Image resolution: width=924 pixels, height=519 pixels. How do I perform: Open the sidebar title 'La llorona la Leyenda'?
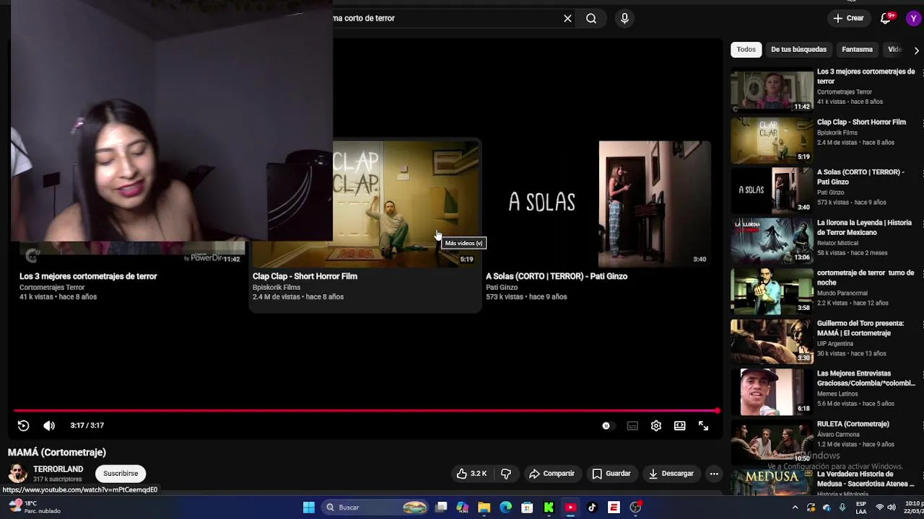[864, 228]
